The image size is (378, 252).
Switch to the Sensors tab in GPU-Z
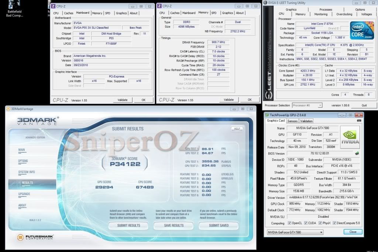pyautogui.click(x=292, y=121)
